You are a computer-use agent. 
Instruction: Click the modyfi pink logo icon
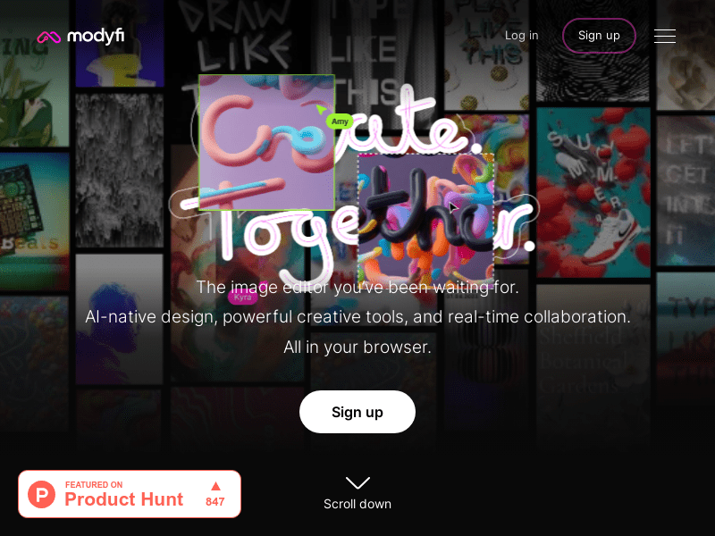tap(49, 37)
